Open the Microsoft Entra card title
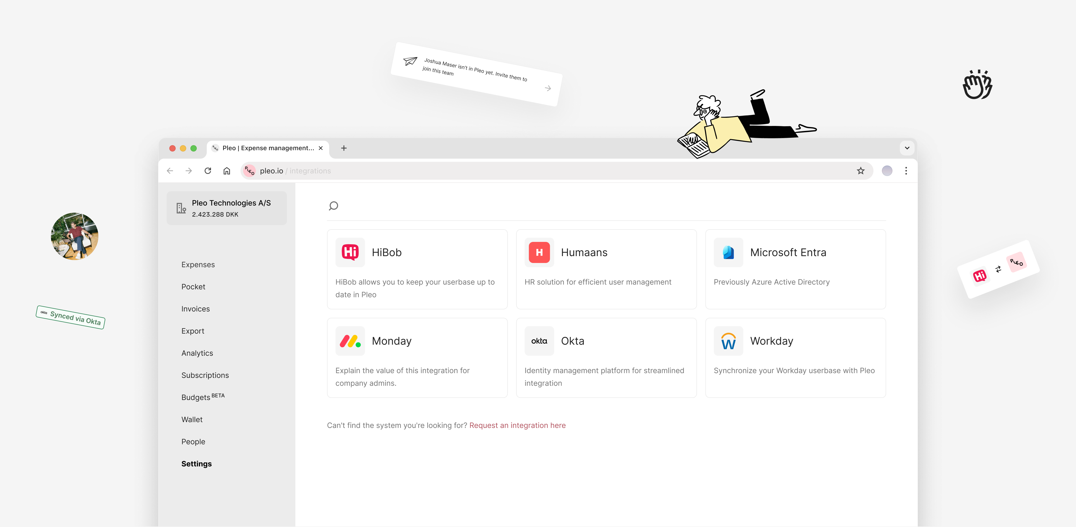This screenshot has height=527, width=1076. (788, 252)
